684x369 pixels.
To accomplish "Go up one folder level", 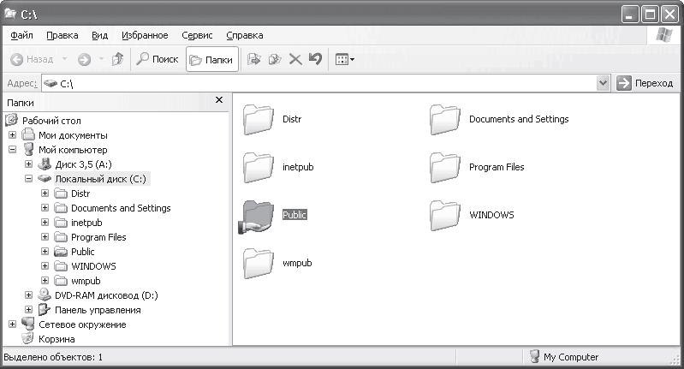I will pyautogui.click(x=118, y=59).
